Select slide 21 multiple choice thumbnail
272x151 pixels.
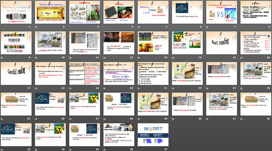coord(153,73)
